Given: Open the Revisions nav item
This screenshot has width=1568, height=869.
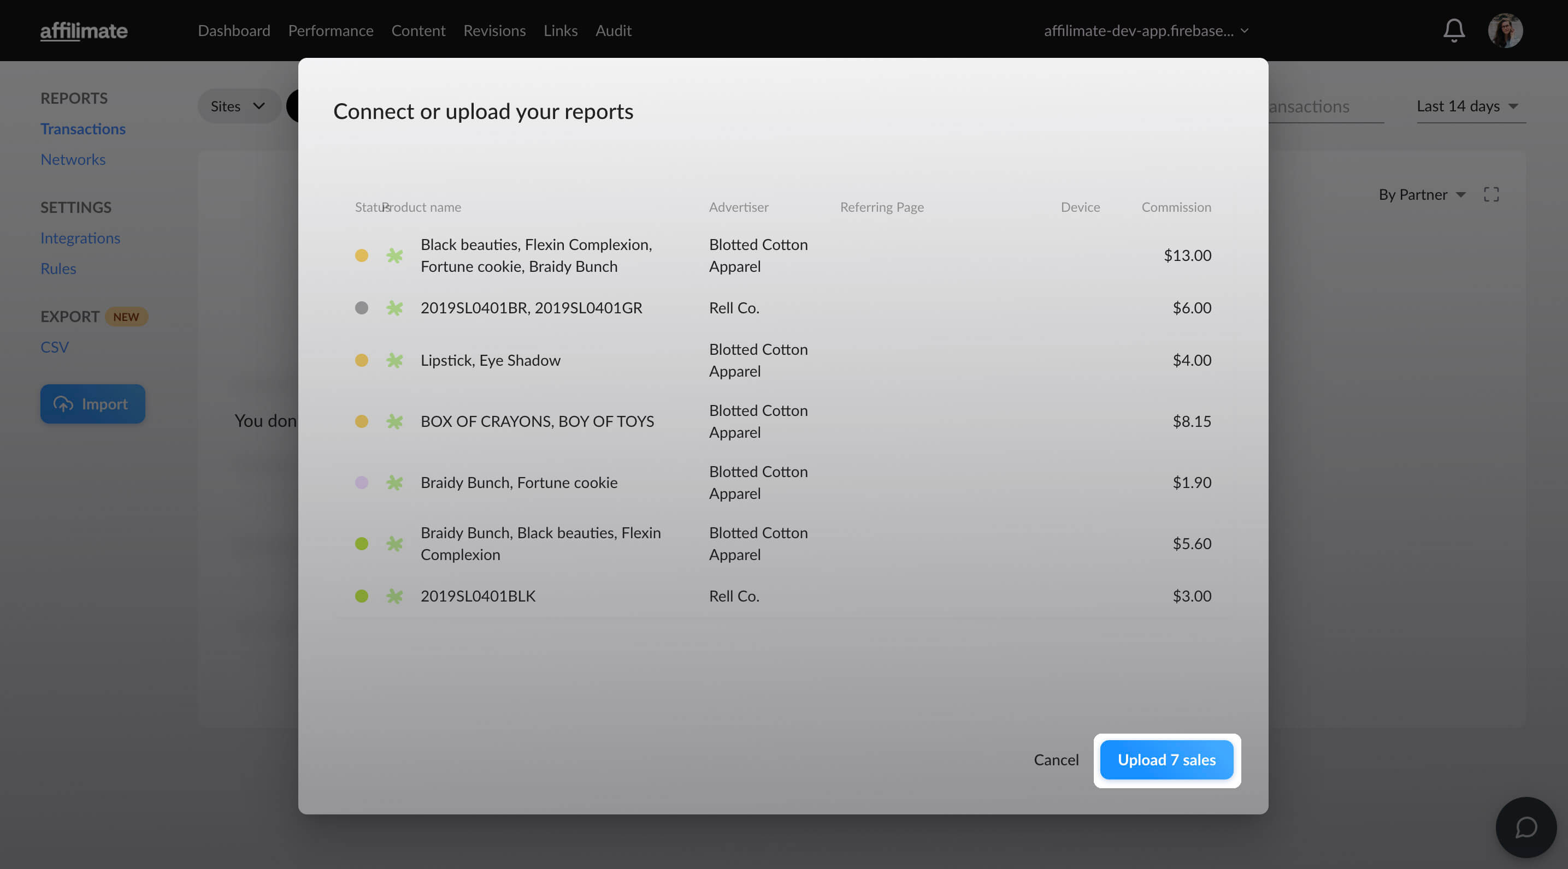Looking at the screenshot, I should tap(494, 31).
